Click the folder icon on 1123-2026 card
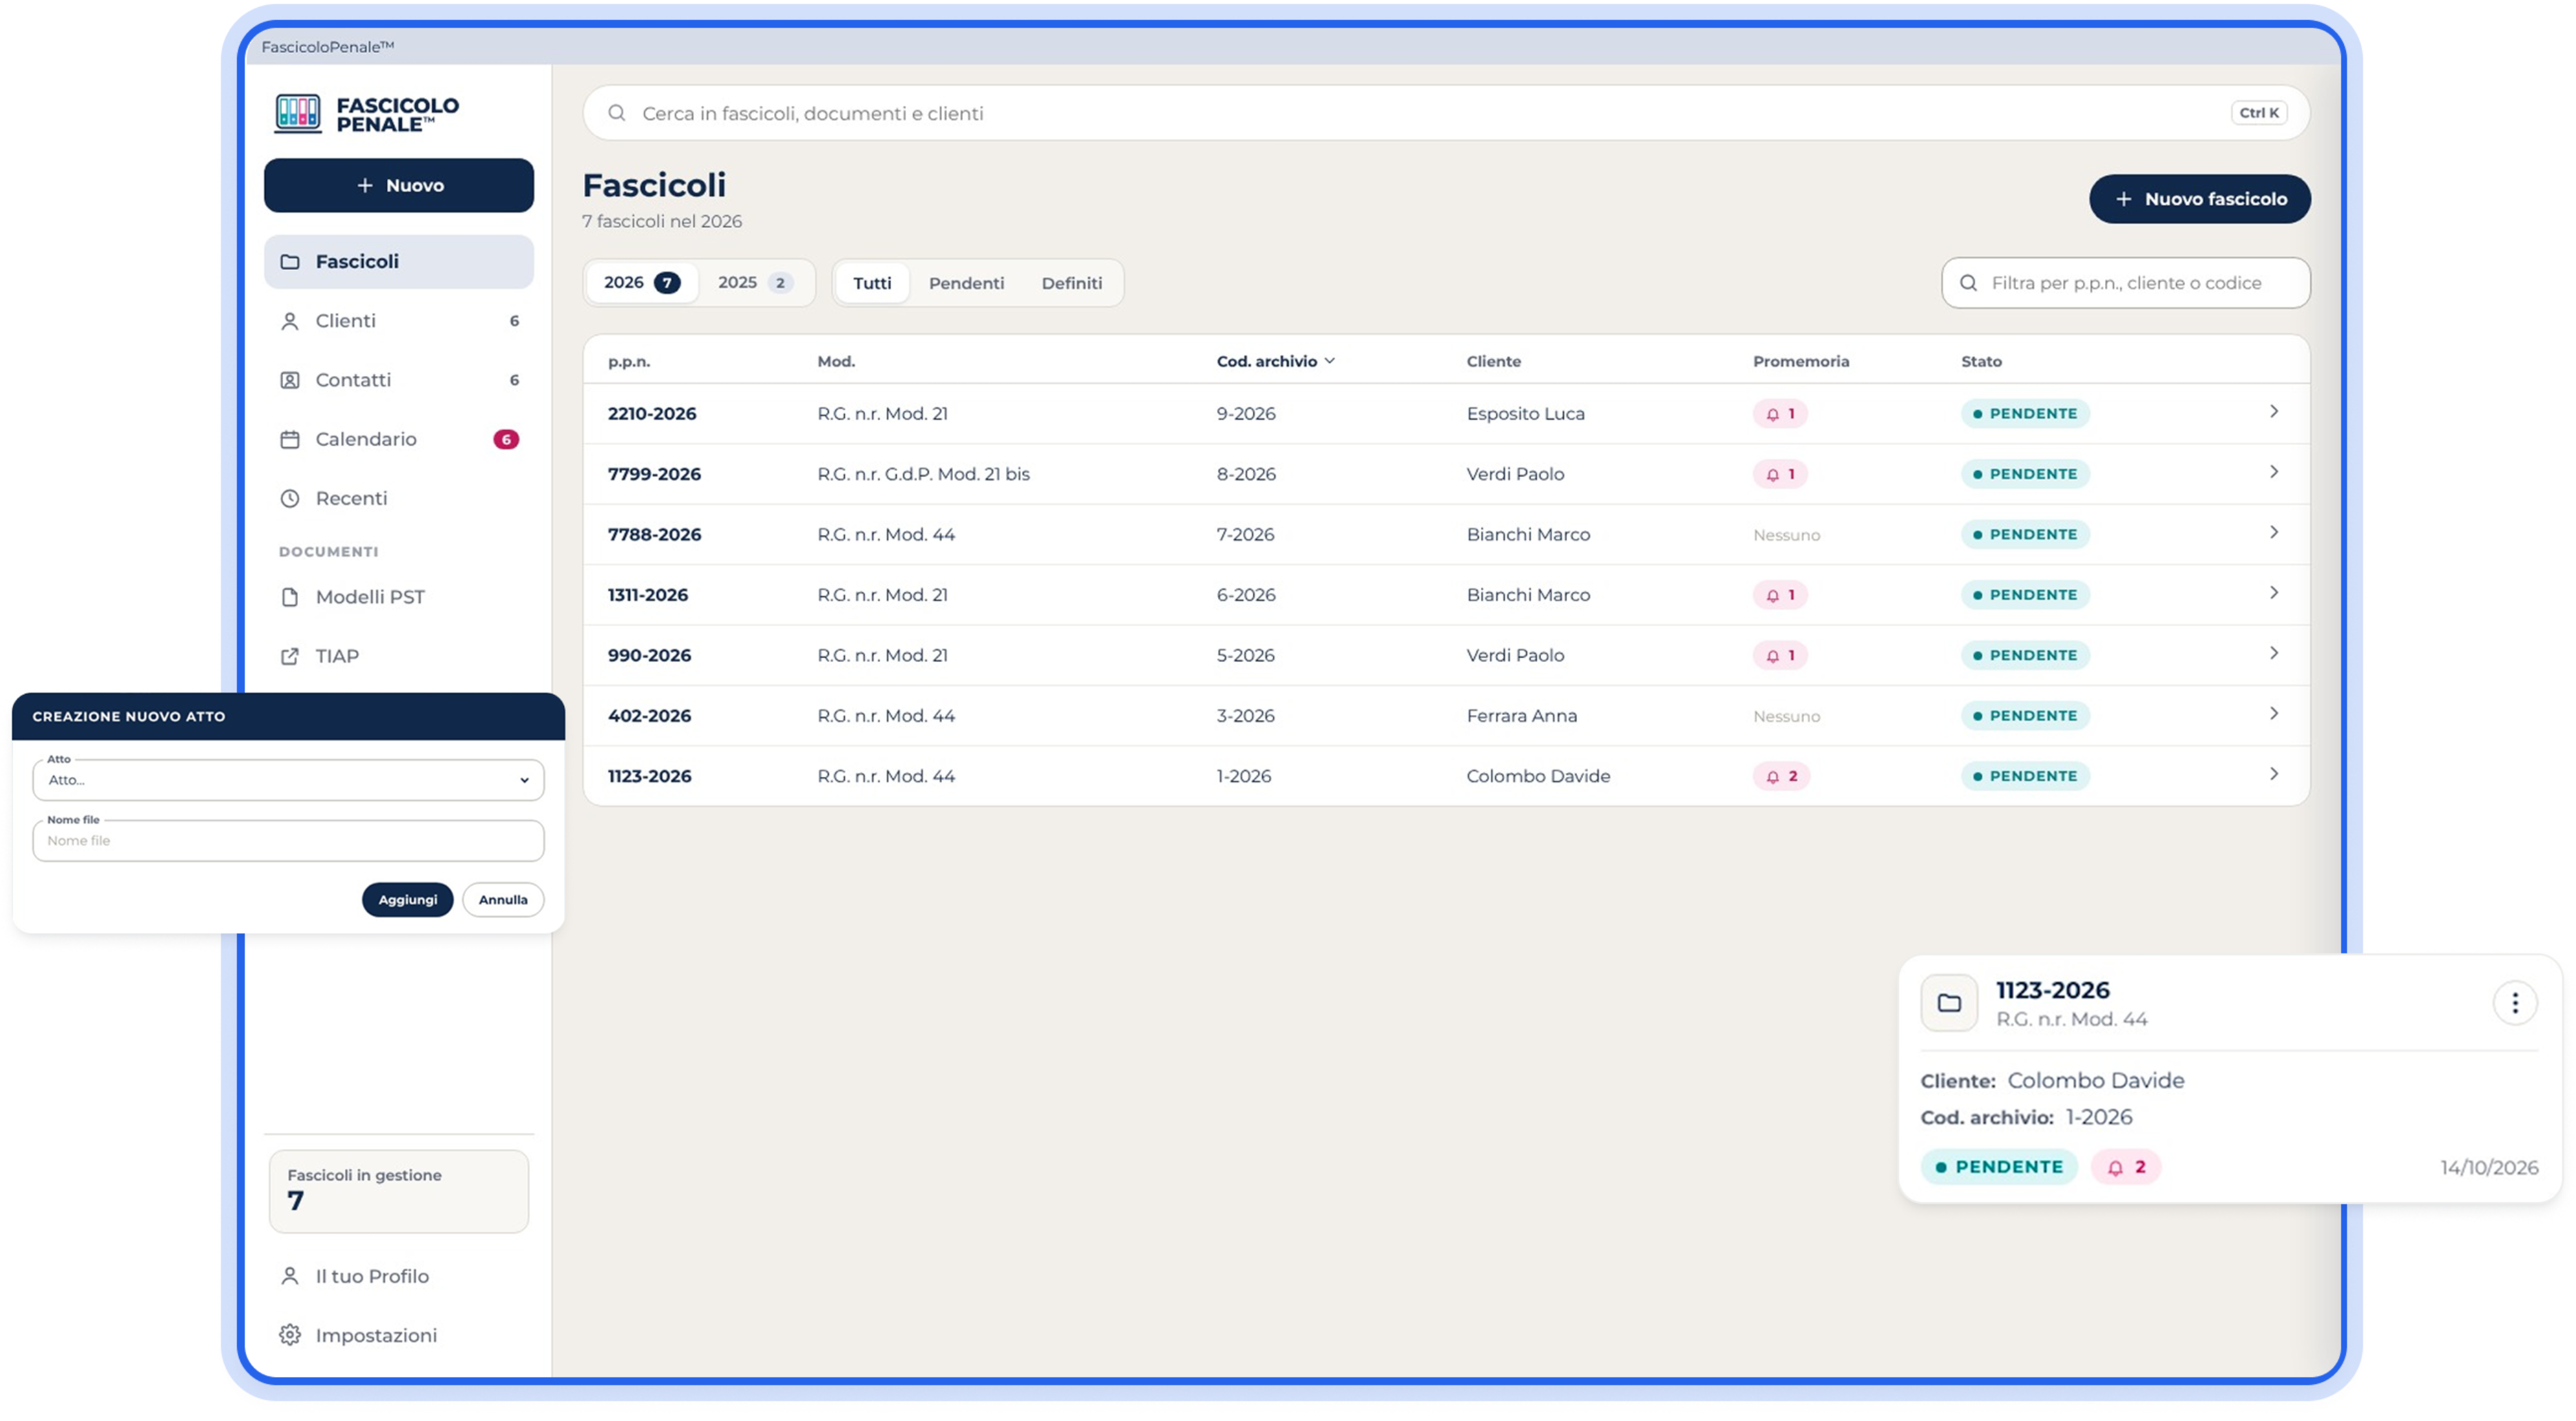 coord(1949,1003)
